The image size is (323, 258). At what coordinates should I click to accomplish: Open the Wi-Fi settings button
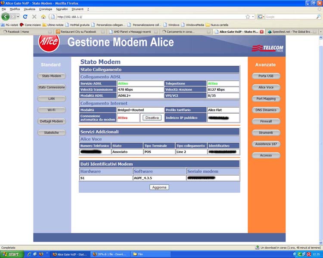pos(52,110)
